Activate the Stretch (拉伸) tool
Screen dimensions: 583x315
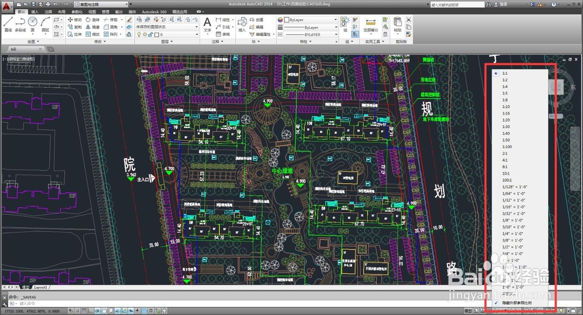point(75,34)
